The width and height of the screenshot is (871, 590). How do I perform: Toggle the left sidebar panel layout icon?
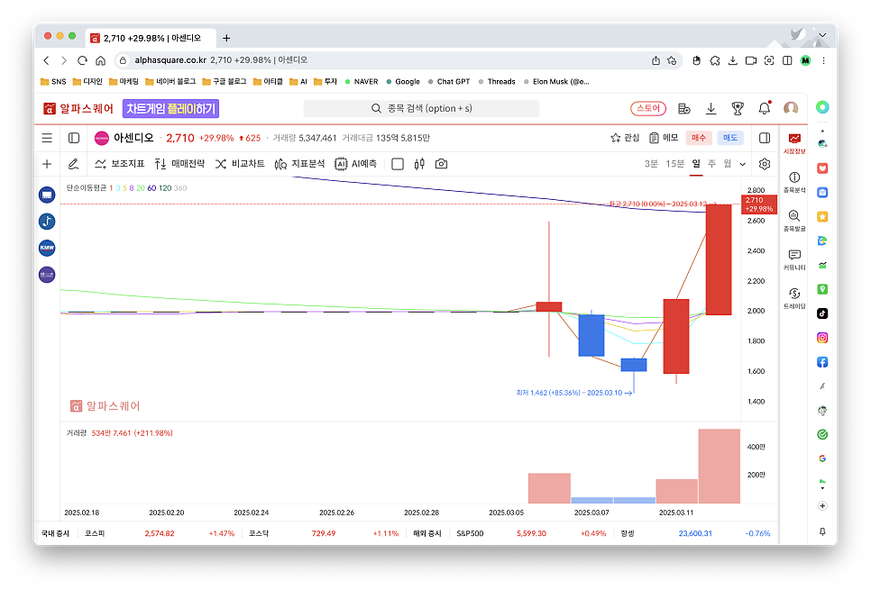pyautogui.click(x=74, y=138)
